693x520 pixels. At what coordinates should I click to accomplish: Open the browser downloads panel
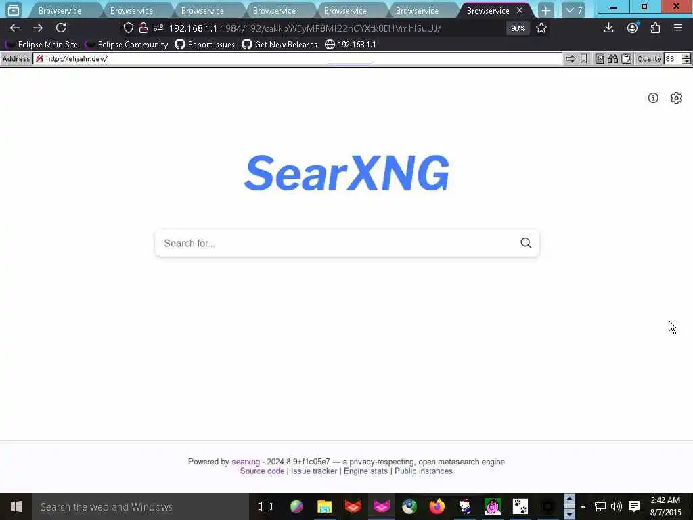[x=608, y=28]
